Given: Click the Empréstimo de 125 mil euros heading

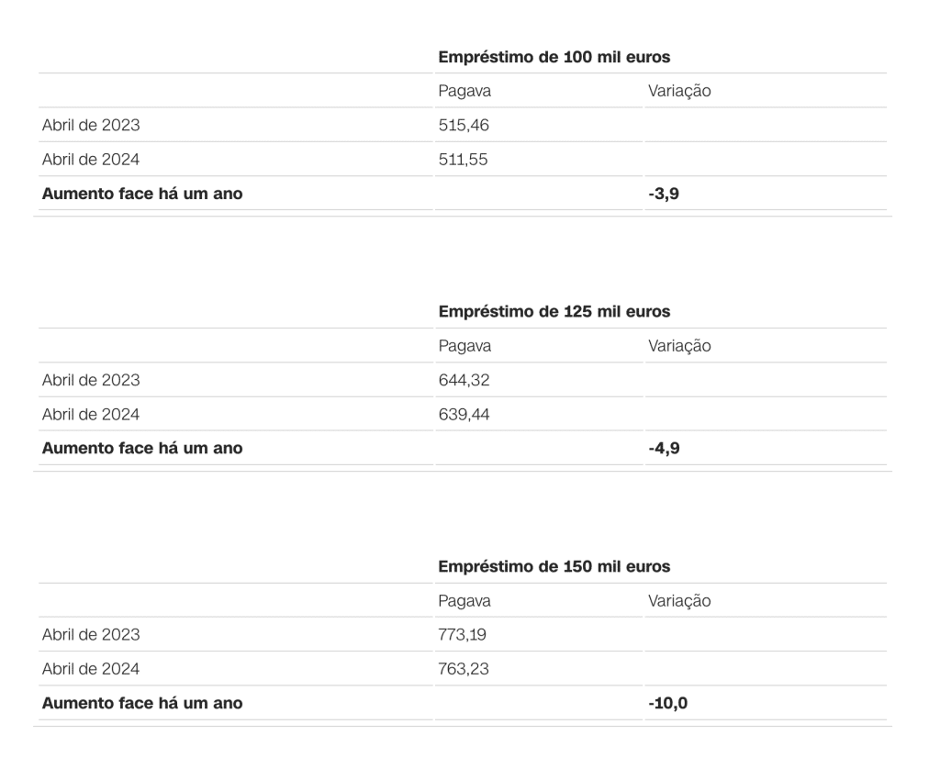Looking at the screenshot, I should coord(554,312).
